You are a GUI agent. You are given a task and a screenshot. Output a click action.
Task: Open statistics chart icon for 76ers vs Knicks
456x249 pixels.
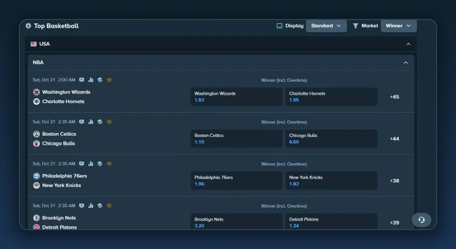(x=91, y=164)
